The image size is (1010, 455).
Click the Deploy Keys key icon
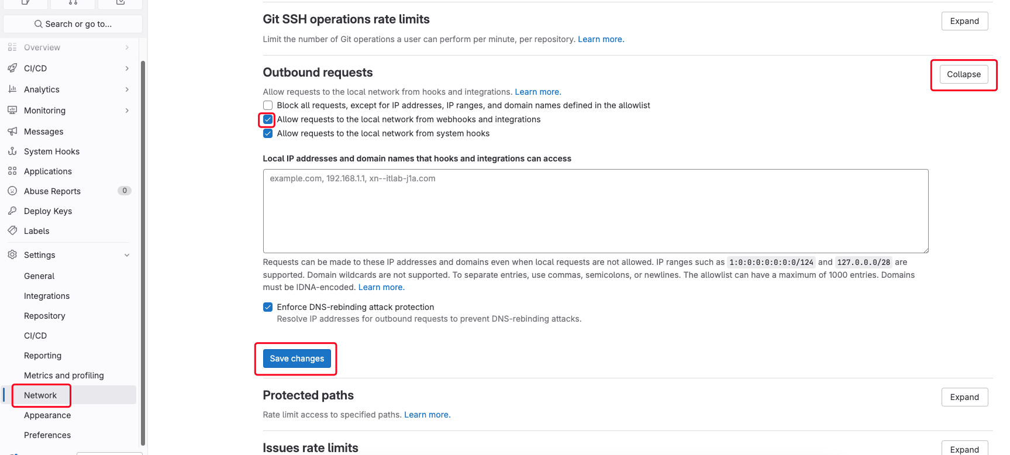coord(12,211)
